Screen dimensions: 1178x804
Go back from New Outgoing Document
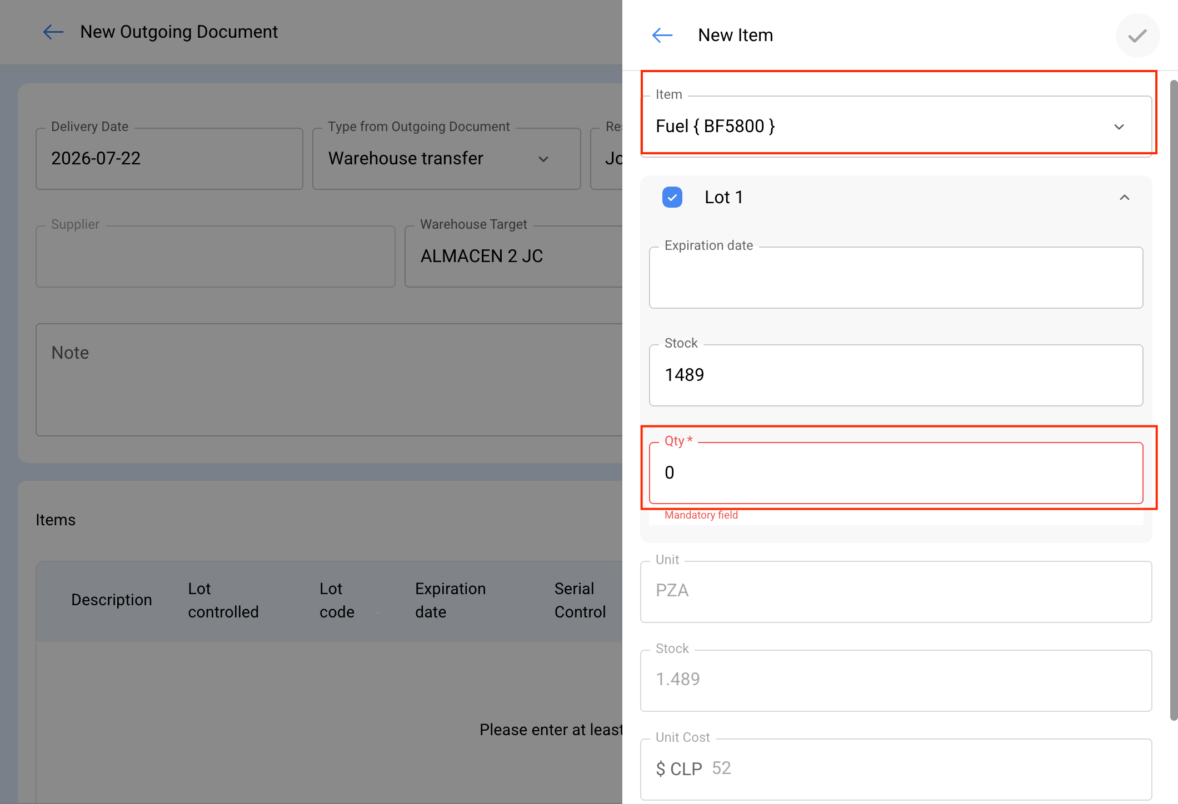pyautogui.click(x=53, y=32)
